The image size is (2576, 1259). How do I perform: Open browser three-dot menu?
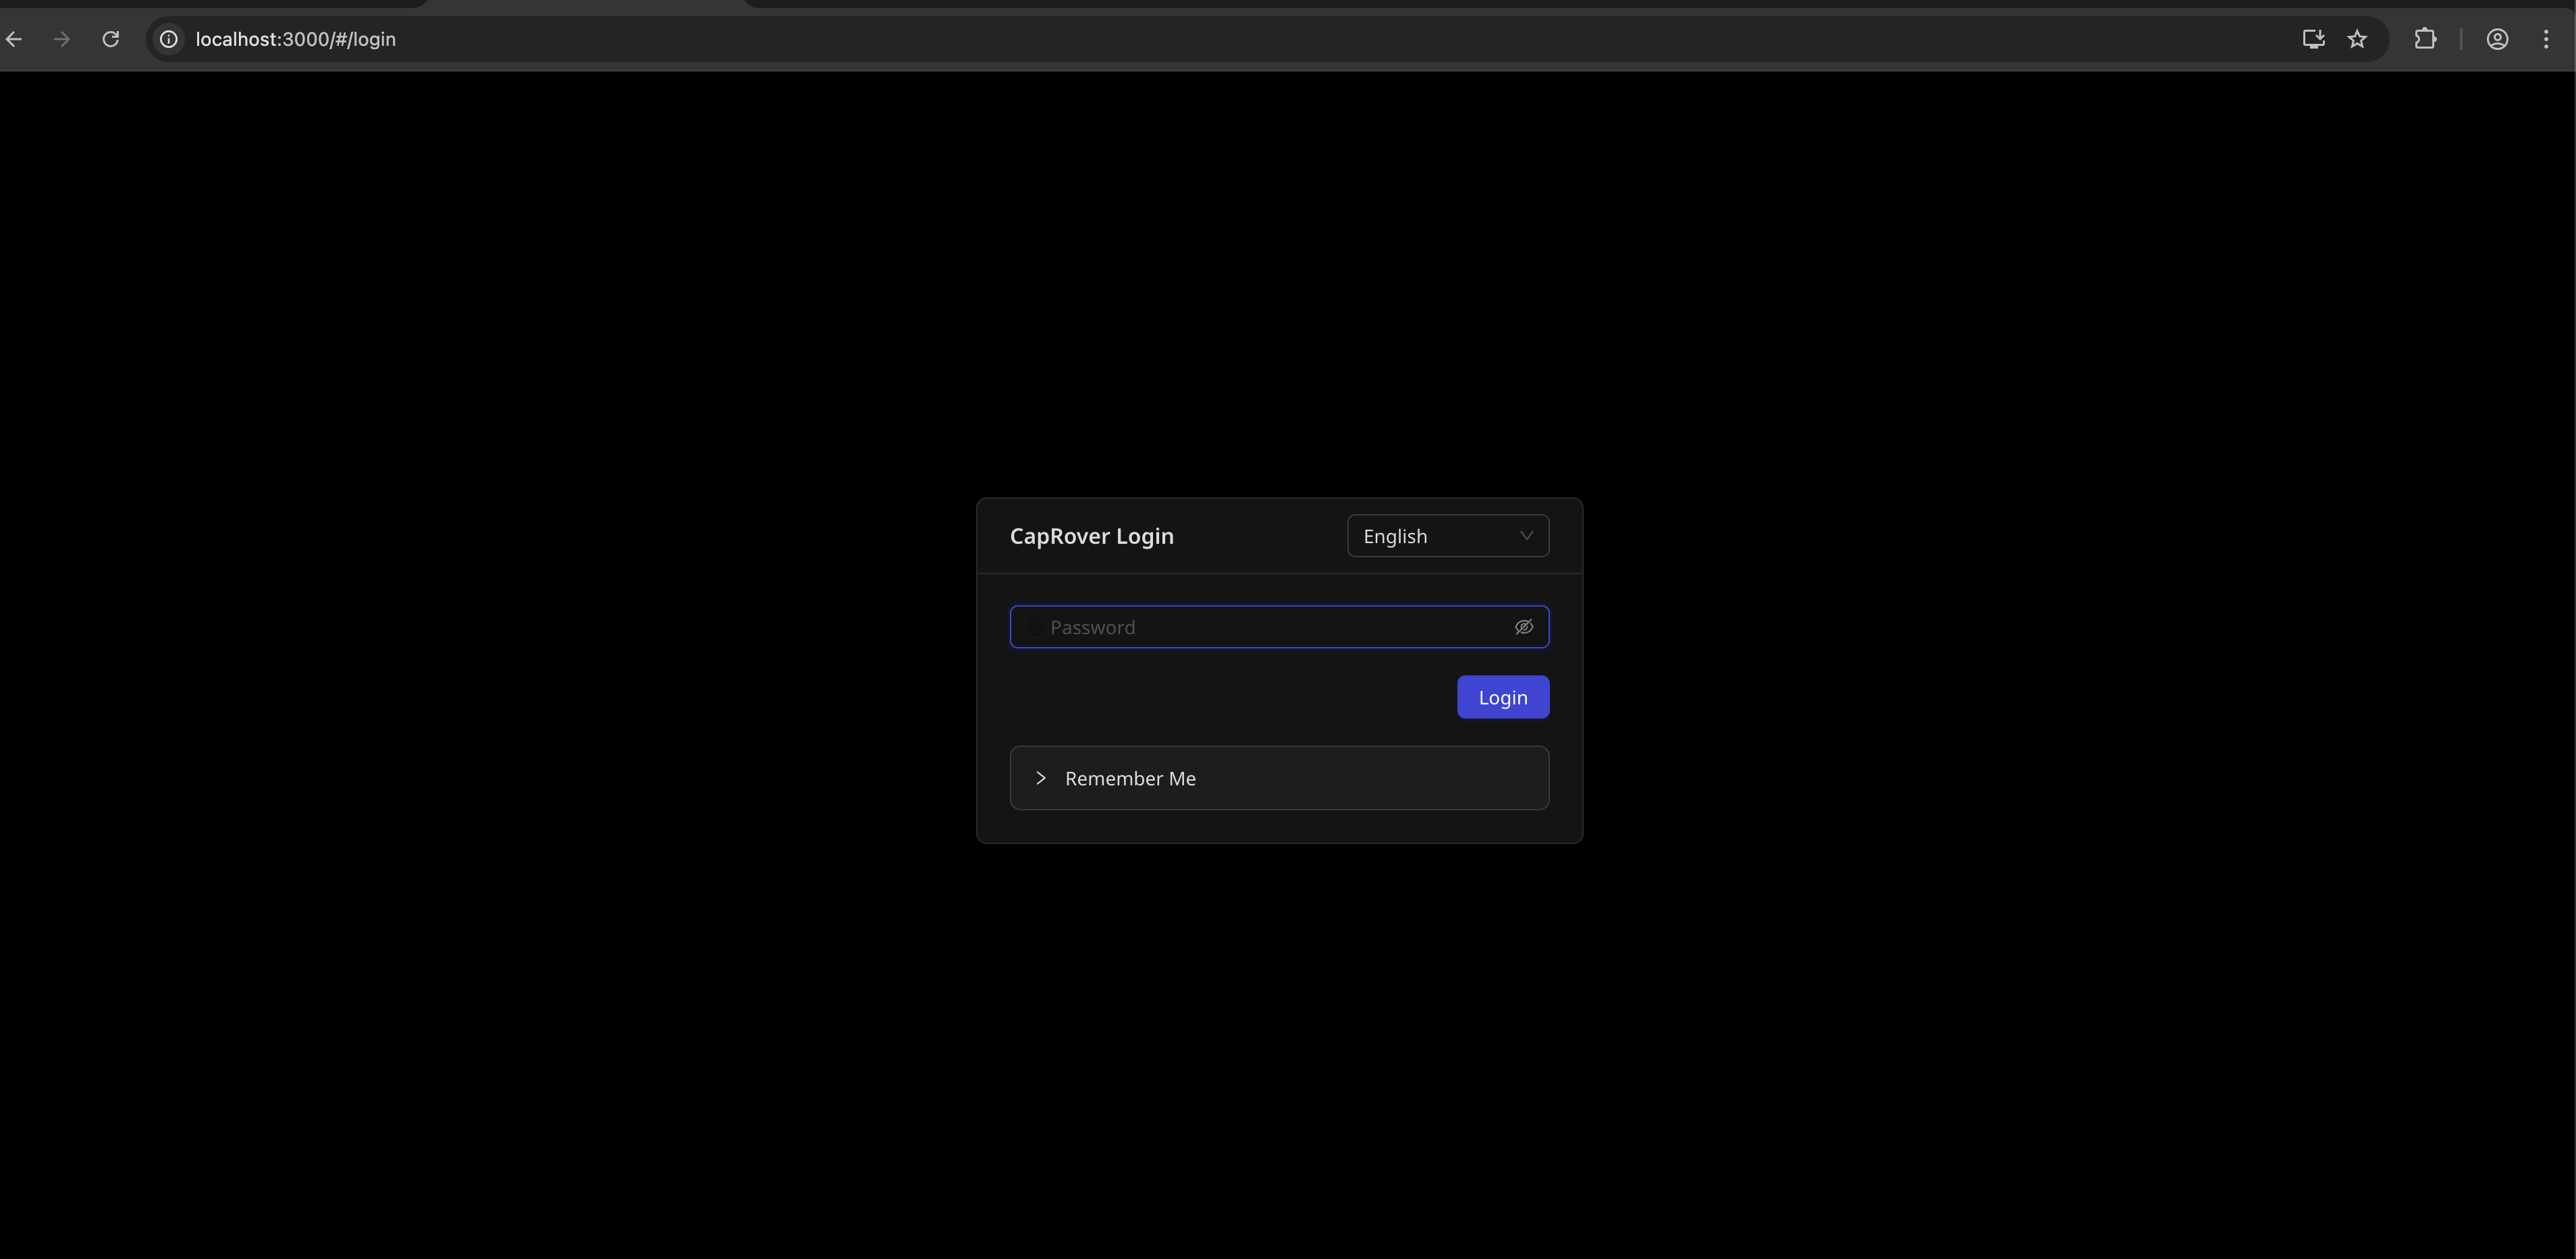(x=2546, y=39)
